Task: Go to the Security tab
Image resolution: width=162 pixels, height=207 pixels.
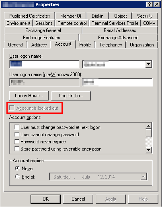Action: 145,16
